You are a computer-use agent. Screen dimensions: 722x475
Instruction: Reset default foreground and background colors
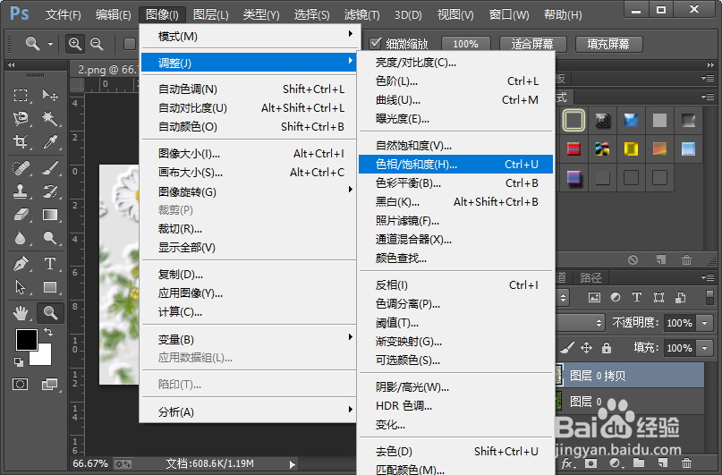(19, 361)
